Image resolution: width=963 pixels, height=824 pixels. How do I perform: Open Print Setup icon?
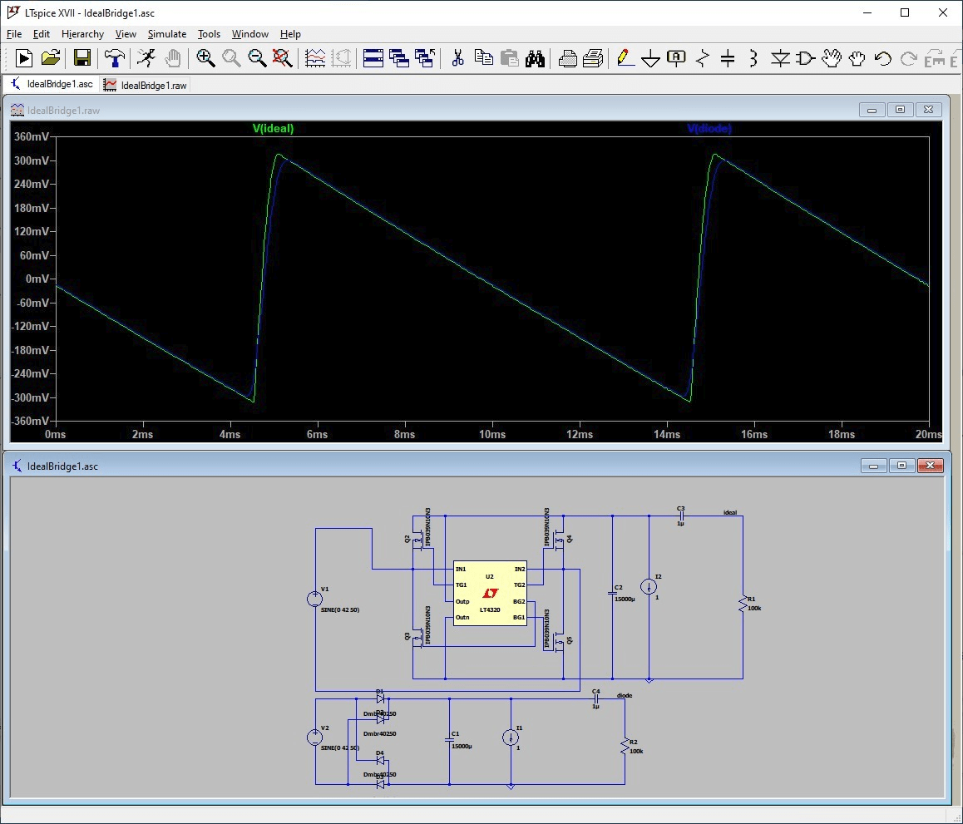(567, 58)
